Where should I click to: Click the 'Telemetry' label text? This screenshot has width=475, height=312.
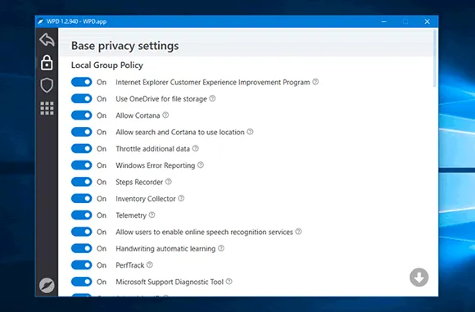131,215
